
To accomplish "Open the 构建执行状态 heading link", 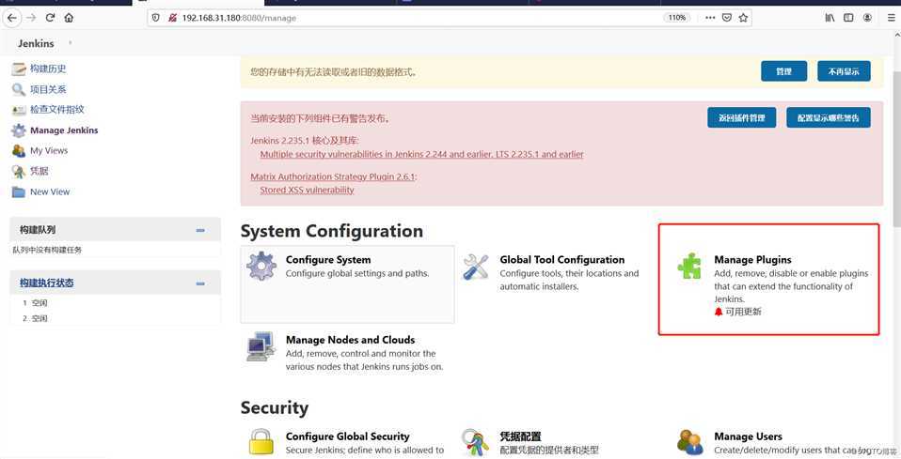I will 46,283.
